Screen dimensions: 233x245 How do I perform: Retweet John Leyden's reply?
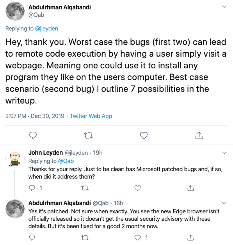coord(85,188)
